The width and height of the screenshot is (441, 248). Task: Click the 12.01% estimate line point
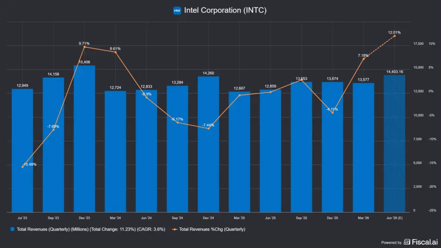(x=394, y=36)
